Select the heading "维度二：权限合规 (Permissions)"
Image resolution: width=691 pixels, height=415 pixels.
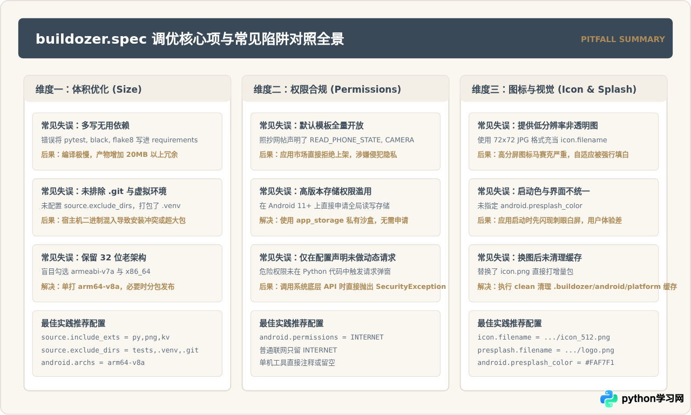(x=328, y=89)
